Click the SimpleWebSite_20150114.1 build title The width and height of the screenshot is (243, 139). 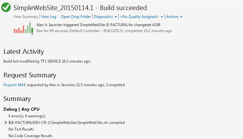[53, 8]
